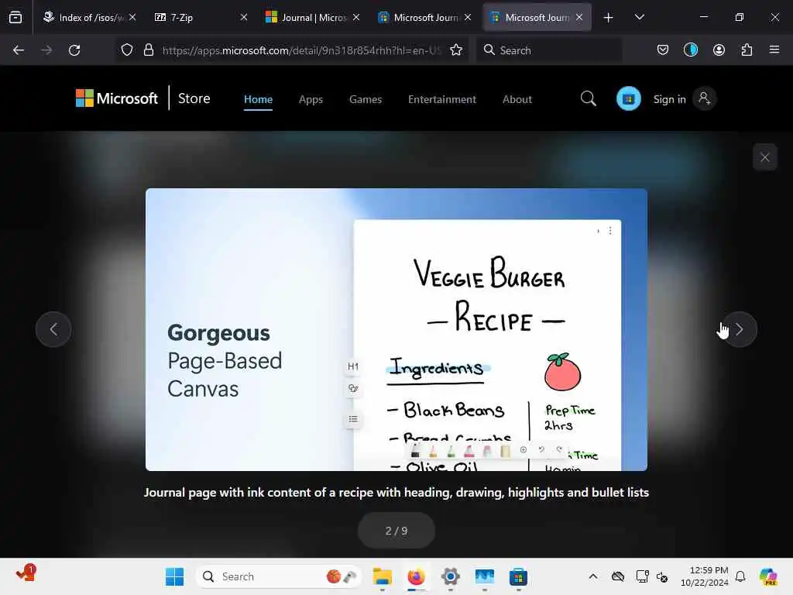Open Firefox account icon
The image size is (793, 595).
[719, 50]
